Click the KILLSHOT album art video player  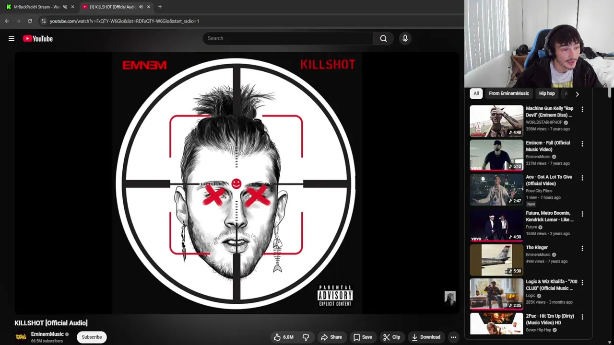click(x=237, y=183)
